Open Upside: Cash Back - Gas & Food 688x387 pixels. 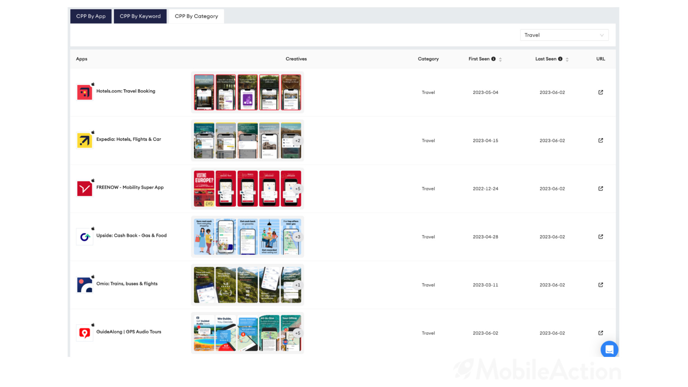click(x=132, y=235)
